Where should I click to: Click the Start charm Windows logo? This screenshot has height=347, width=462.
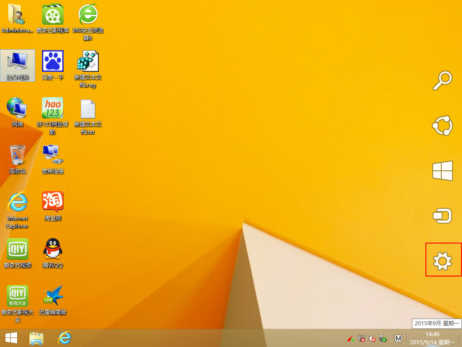[443, 170]
